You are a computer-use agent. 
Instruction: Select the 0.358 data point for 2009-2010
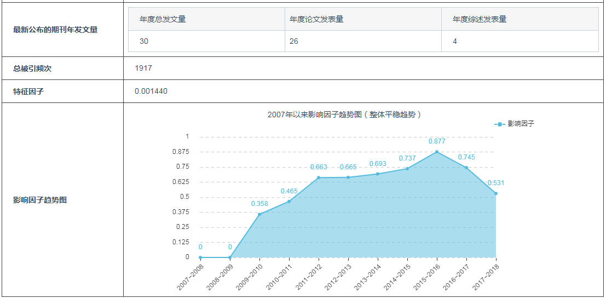pos(259,214)
